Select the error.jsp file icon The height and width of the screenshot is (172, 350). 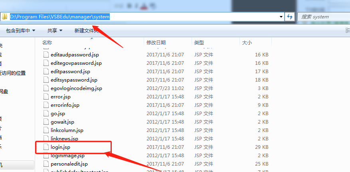pyautogui.click(x=46, y=97)
